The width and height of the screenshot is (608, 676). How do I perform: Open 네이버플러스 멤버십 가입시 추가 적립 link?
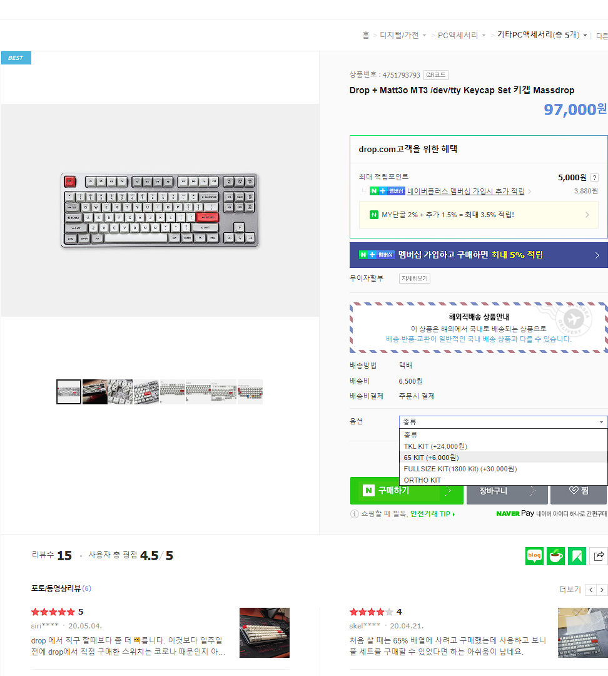click(465, 191)
